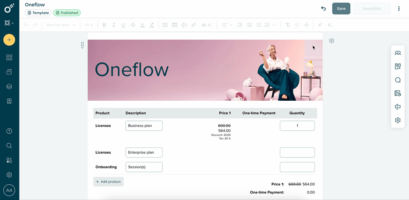Open the text color picker
This screenshot has height=200, width=409.
coord(142,25)
